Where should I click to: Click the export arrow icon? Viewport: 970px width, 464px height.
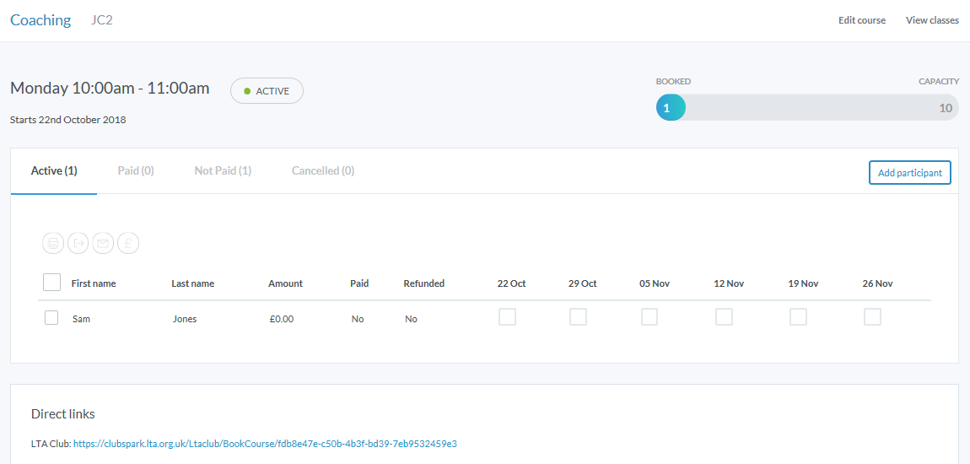pyautogui.click(x=78, y=243)
